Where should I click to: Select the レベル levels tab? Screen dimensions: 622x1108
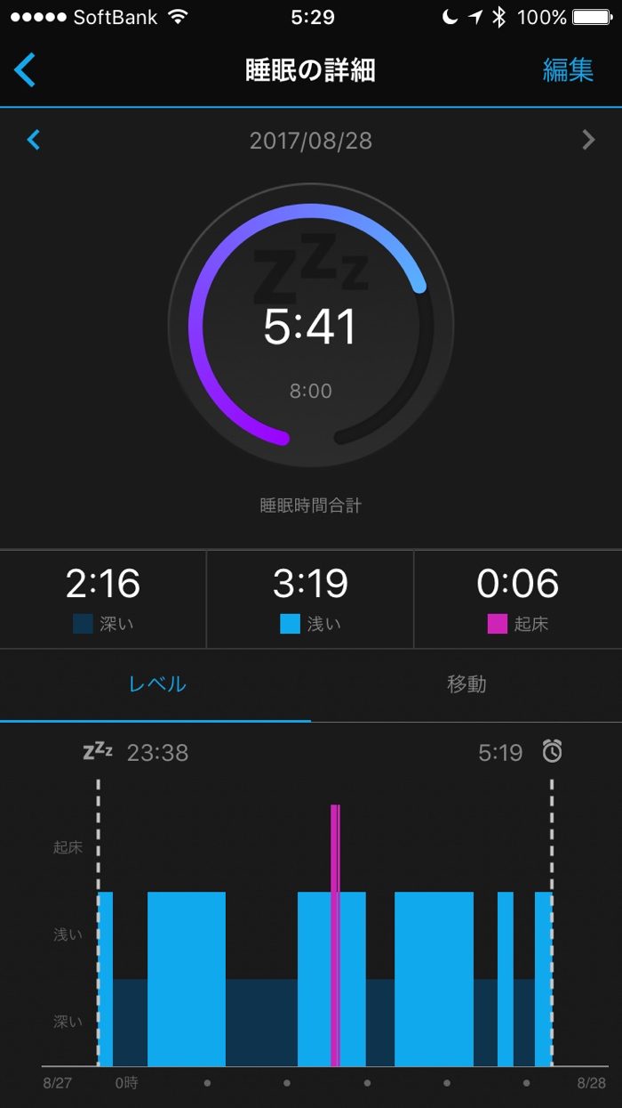coord(157,684)
